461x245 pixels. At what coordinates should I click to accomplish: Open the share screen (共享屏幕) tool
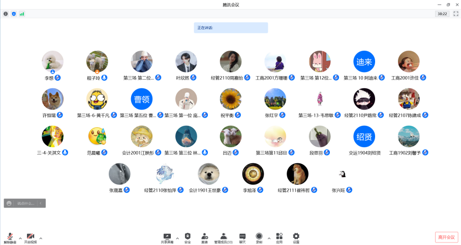coord(167,237)
